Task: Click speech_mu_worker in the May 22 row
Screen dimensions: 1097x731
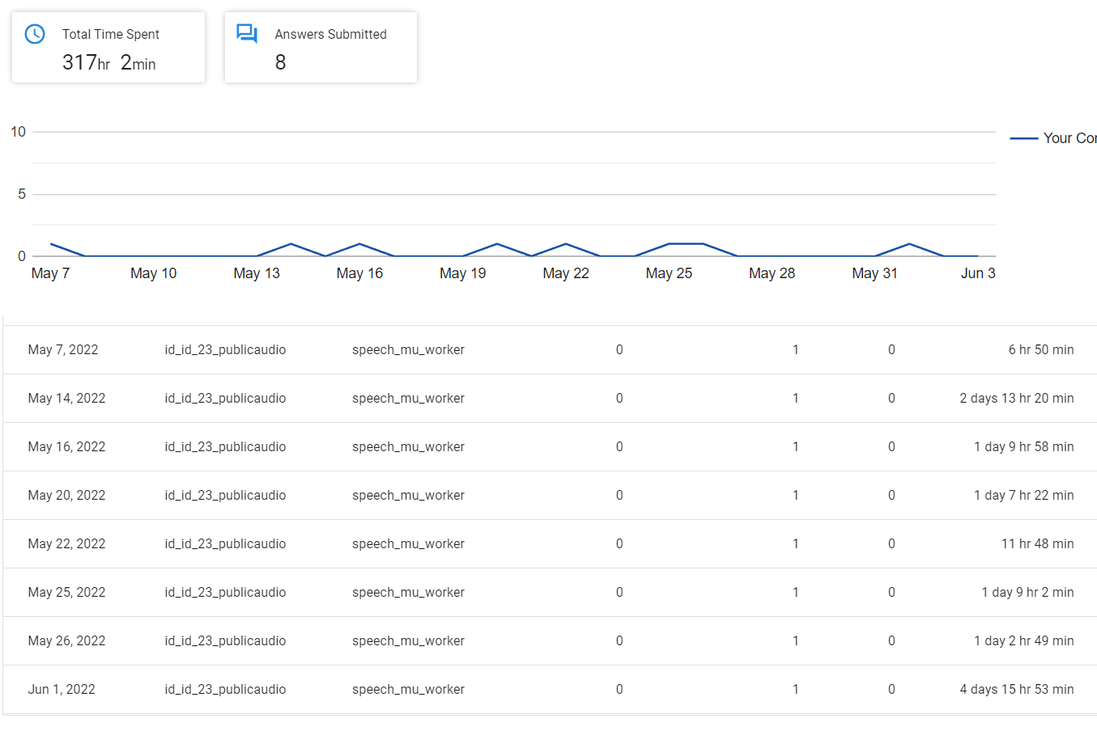Action: click(408, 544)
